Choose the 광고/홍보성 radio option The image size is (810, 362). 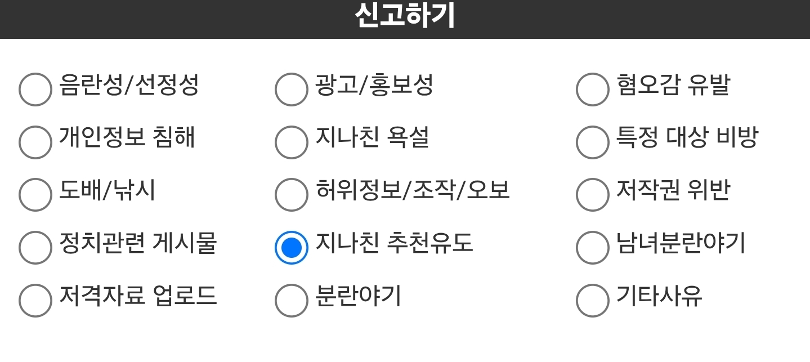[292, 90]
